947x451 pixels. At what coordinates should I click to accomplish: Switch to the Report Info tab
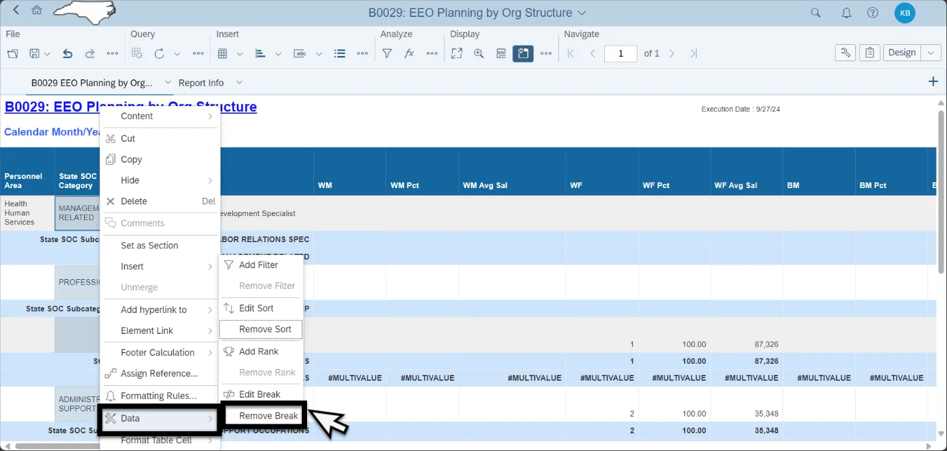(201, 83)
